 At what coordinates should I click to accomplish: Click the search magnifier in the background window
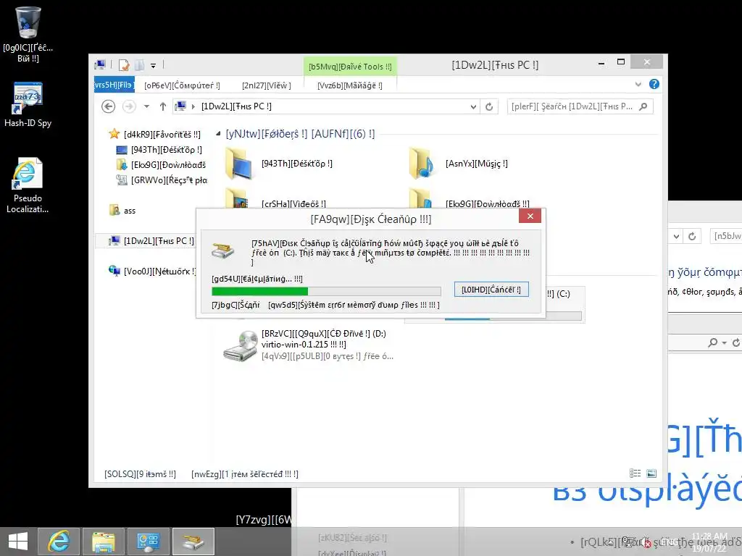(x=713, y=342)
